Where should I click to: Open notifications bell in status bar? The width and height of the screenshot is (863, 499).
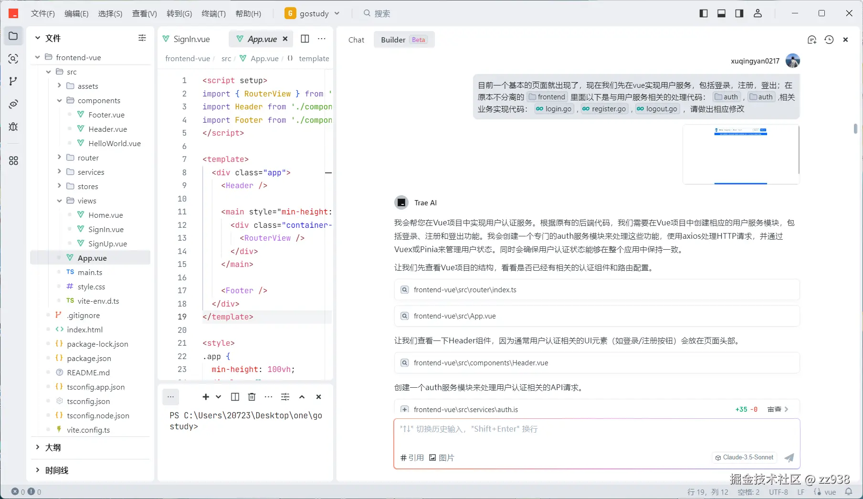[x=849, y=492]
